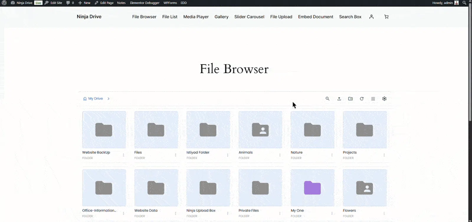The height and width of the screenshot is (222, 472).
Task: Open the shared Animals folder icon
Action: pyautogui.click(x=260, y=130)
